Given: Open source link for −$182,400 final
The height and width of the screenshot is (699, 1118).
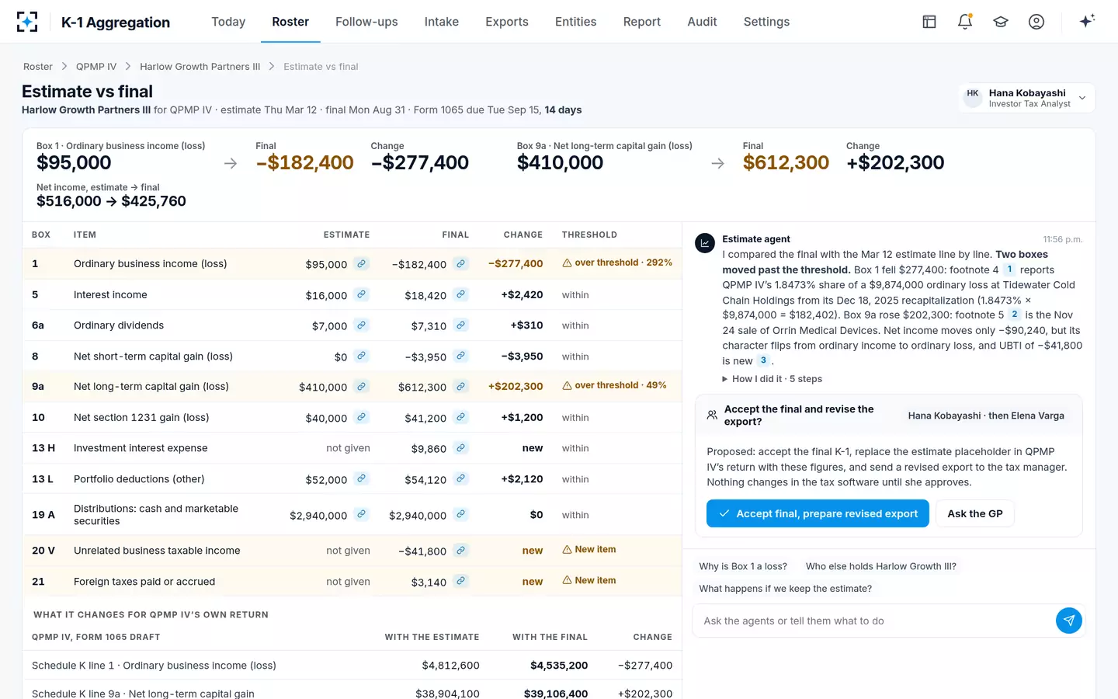Looking at the screenshot, I should pyautogui.click(x=461, y=264).
